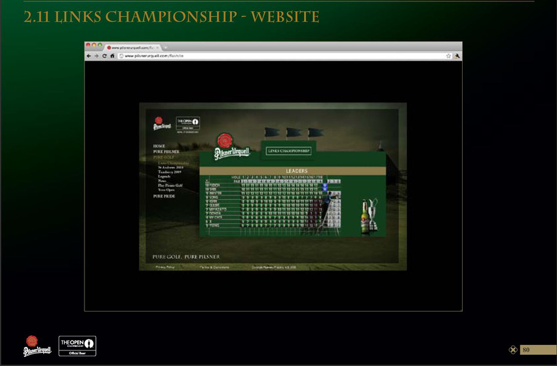This screenshot has width=557, height=366.
Task: Close the pilsnerurquell.com browser tab
Action: tap(157, 47)
